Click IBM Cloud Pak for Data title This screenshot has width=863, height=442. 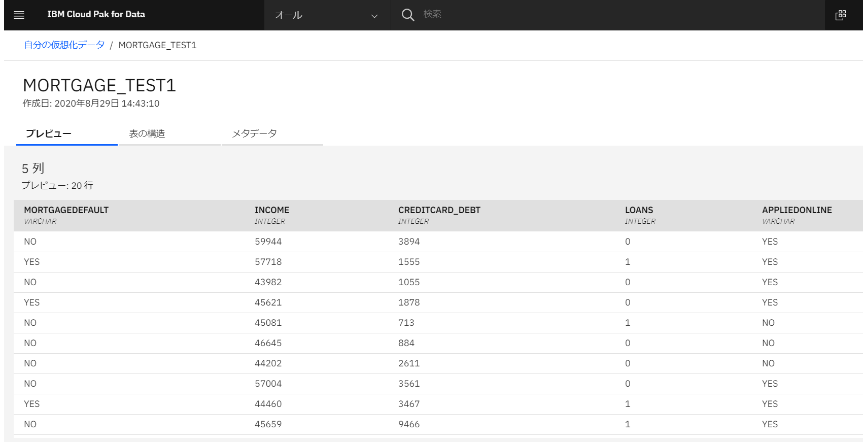pos(96,14)
